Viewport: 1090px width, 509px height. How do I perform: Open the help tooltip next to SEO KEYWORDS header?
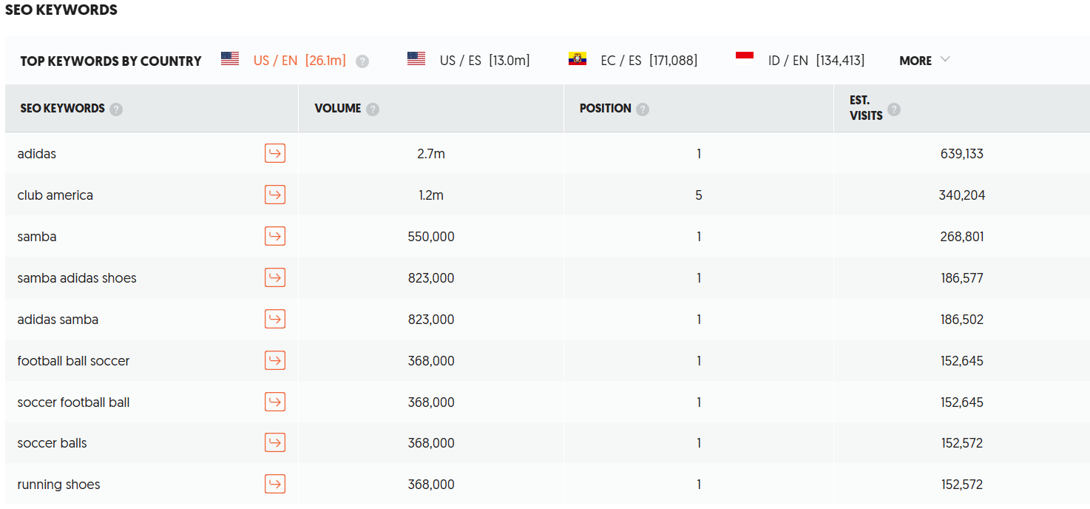(116, 109)
